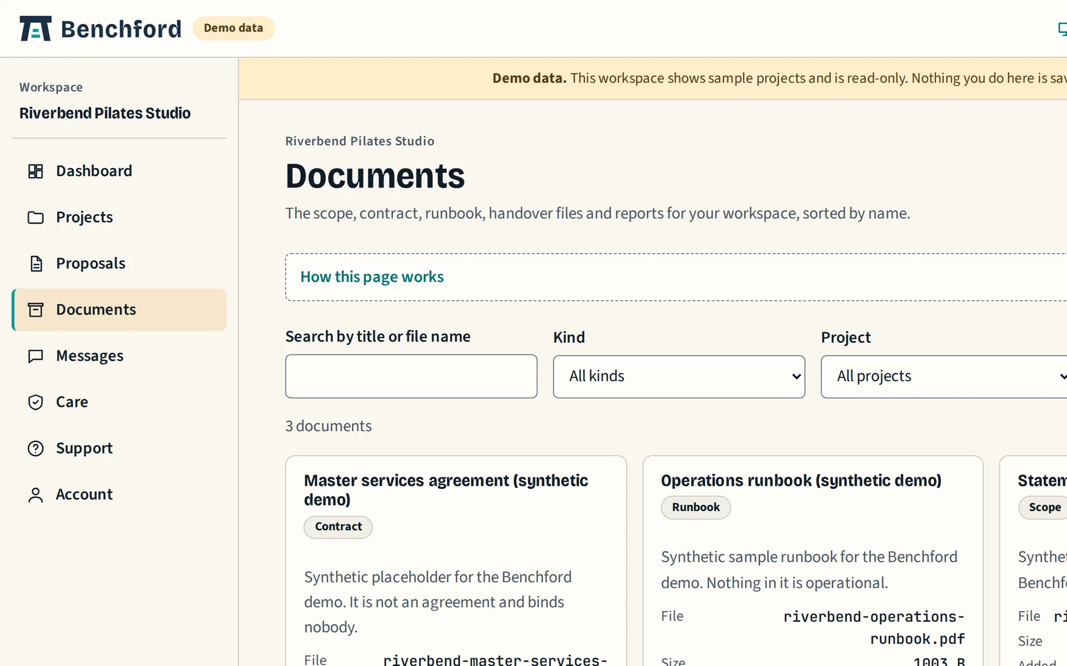Select Messages in sidebar

(x=119, y=356)
